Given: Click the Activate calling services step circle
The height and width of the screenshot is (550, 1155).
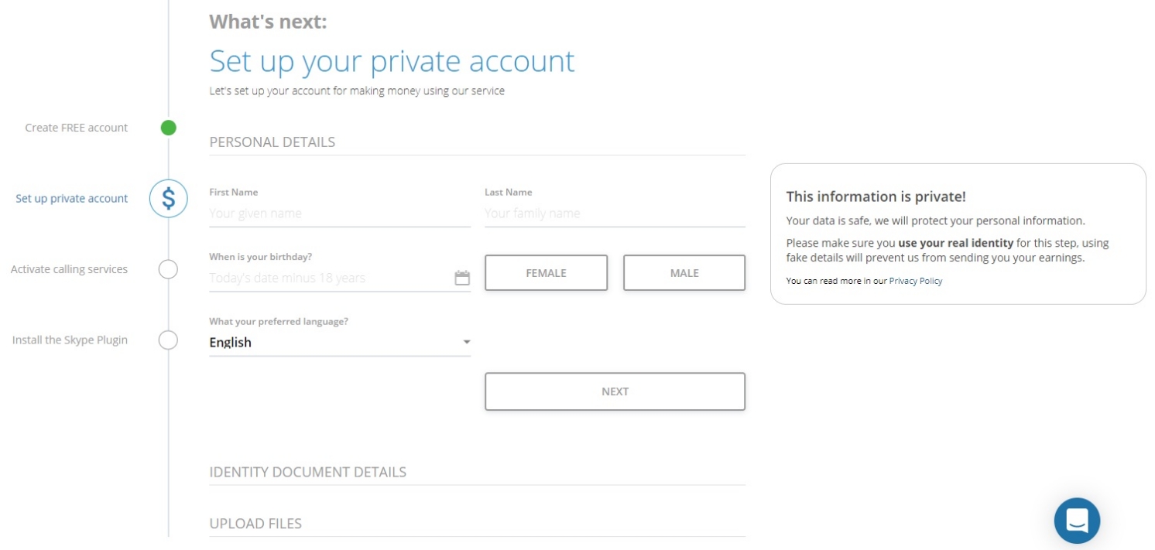Looking at the screenshot, I should 168,269.
